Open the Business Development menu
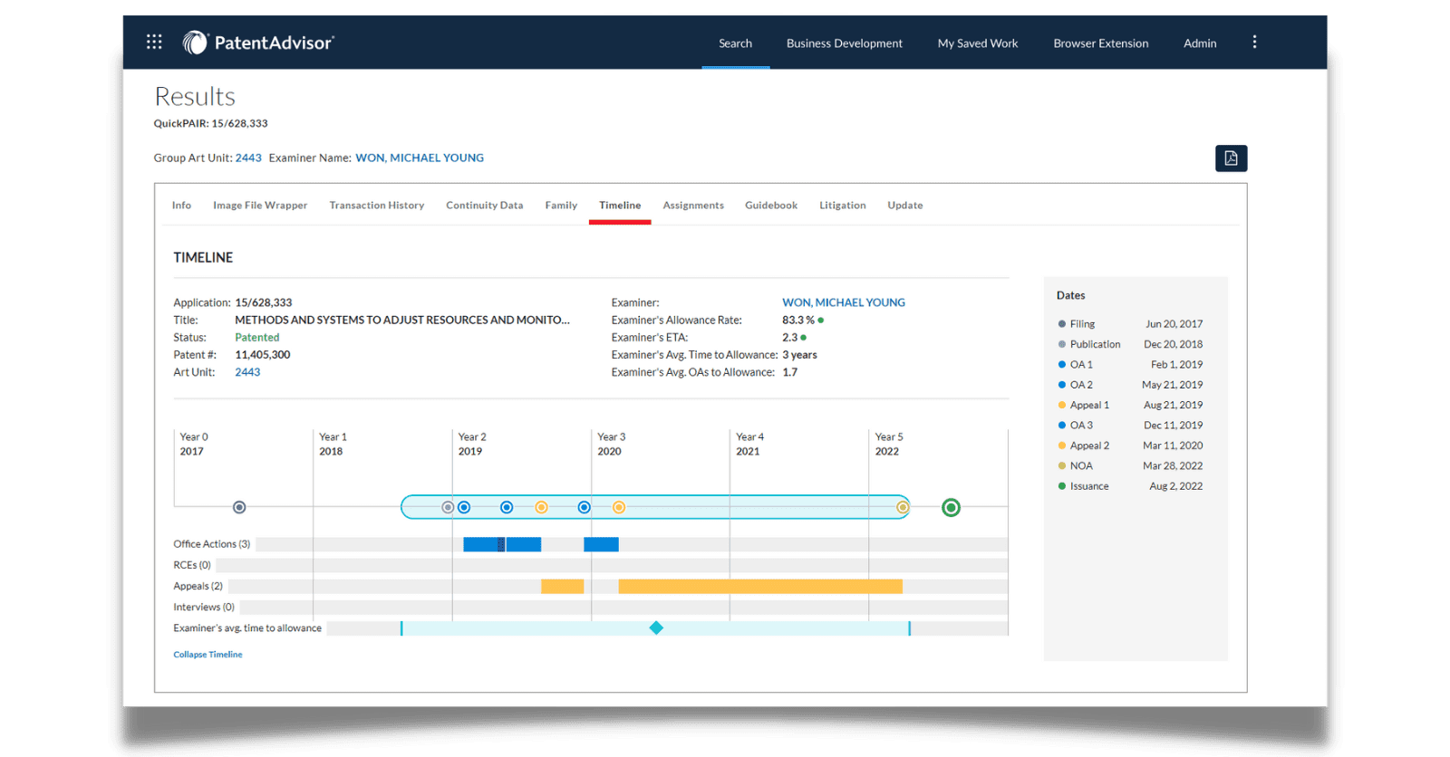This screenshot has height=757, width=1450. click(844, 43)
